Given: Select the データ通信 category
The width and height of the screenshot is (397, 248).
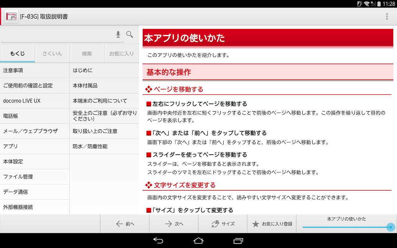Looking at the screenshot, I should tap(35, 192).
